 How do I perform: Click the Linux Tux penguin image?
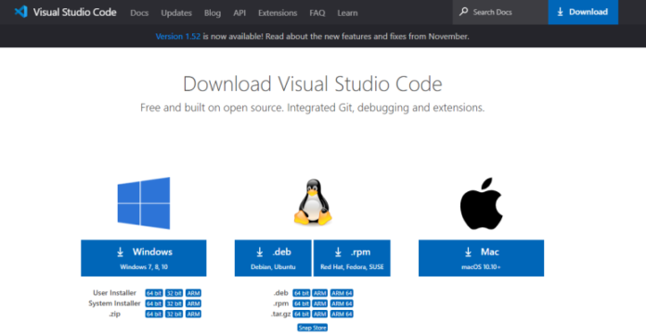[x=313, y=202]
